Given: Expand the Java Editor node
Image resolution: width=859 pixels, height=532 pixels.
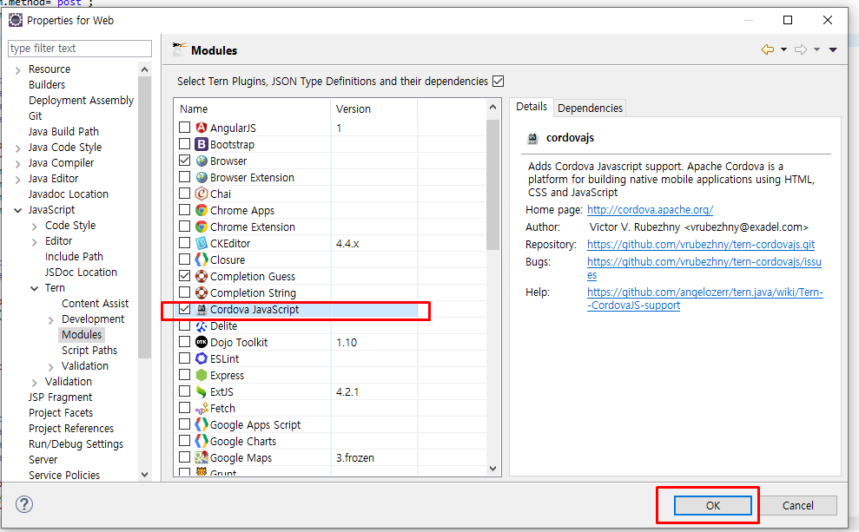Looking at the screenshot, I should [x=17, y=180].
